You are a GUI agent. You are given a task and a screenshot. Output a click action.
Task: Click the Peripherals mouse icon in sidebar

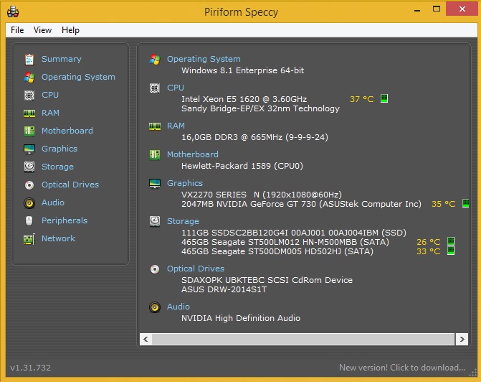point(29,220)
